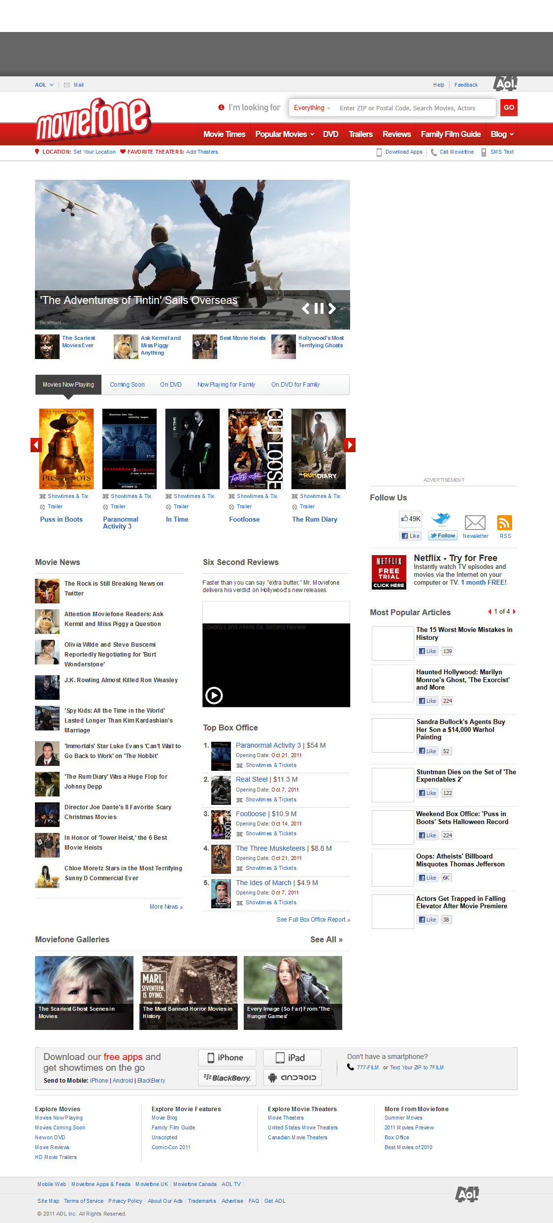553x1223 pixels.
Task: Open the Mail envelope icon
Action: [x=66, y=85]
